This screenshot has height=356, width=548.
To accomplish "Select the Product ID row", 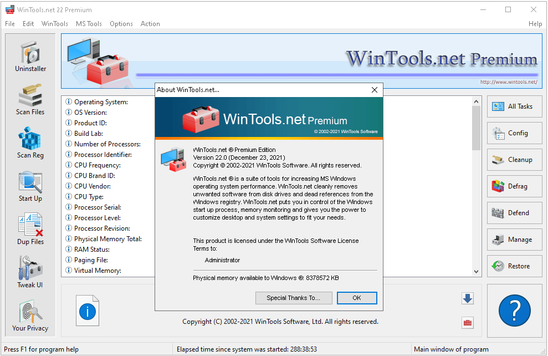I will 86,123.
